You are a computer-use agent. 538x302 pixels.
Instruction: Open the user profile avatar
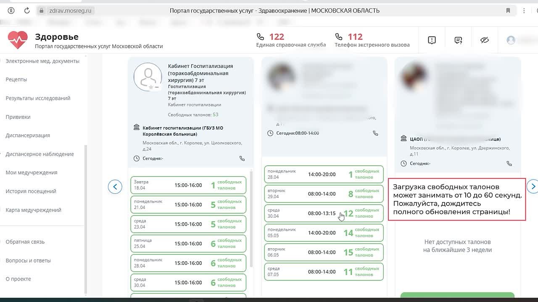[x=511, y=40]
